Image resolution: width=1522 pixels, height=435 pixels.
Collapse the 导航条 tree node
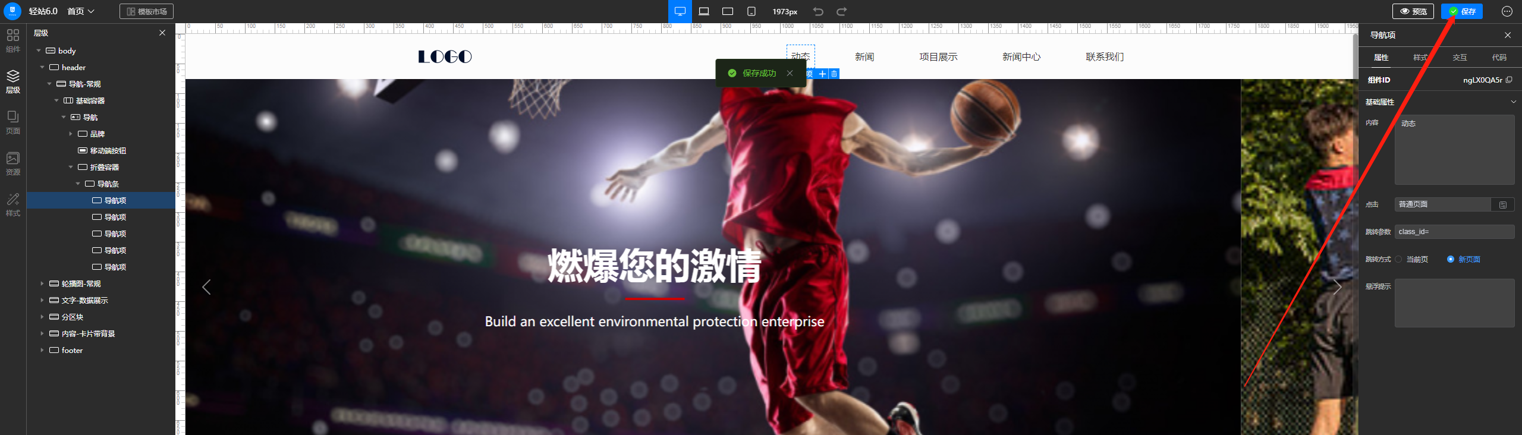click(x=78, y=184)
